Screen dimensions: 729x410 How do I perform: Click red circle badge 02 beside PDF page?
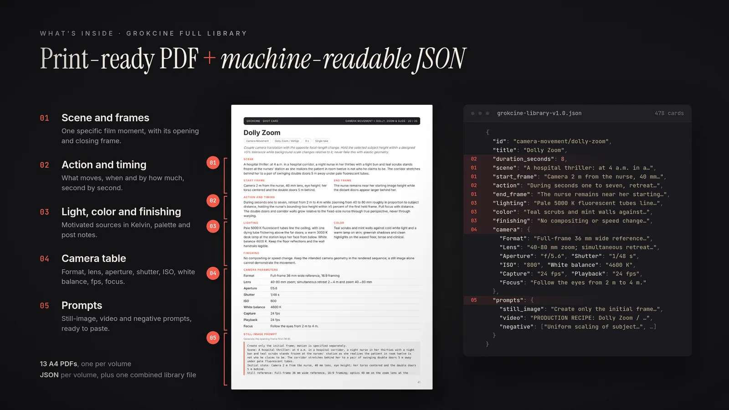(x=213, y=200)
